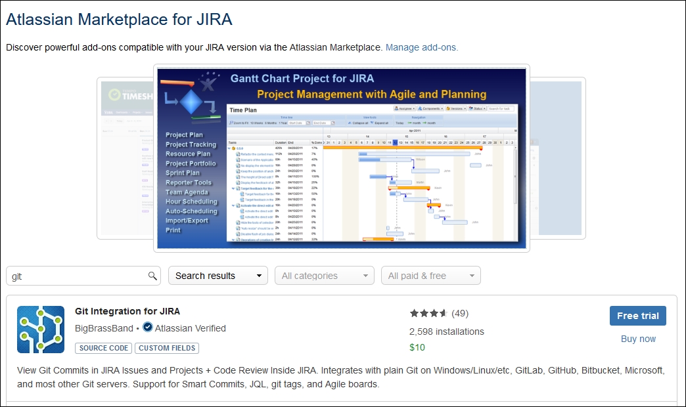This screenshot has height=407, width=686.
Task: Expand the All categories dropdown
Action: coord(325,276)
